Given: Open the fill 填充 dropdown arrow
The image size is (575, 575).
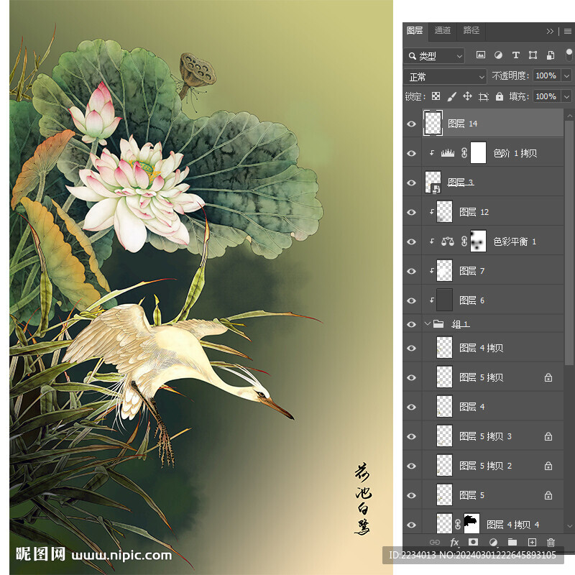Looking at the screenshot, I should tap(566, 96).
